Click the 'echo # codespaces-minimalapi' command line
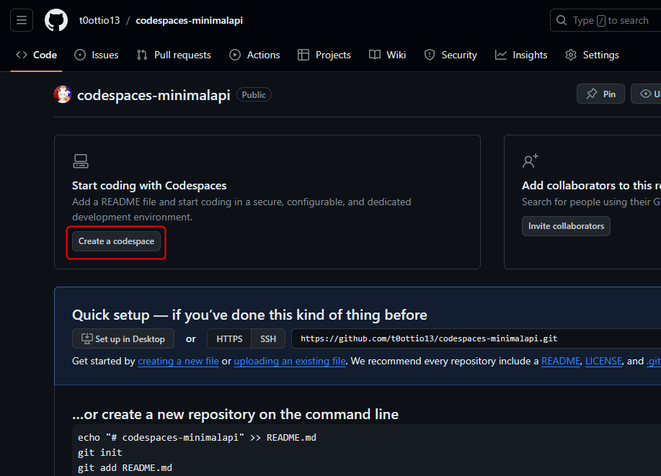 [x=197, y=438]
